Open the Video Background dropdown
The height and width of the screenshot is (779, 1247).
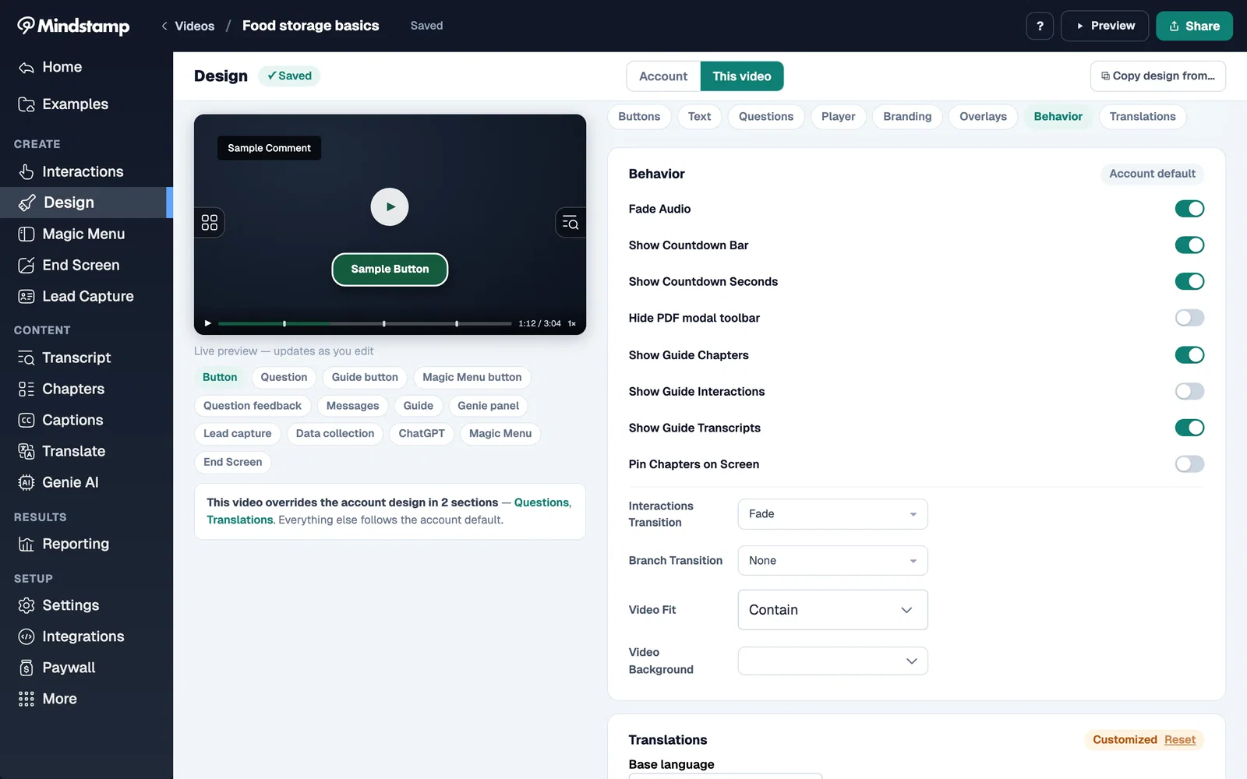pos(832,661)
